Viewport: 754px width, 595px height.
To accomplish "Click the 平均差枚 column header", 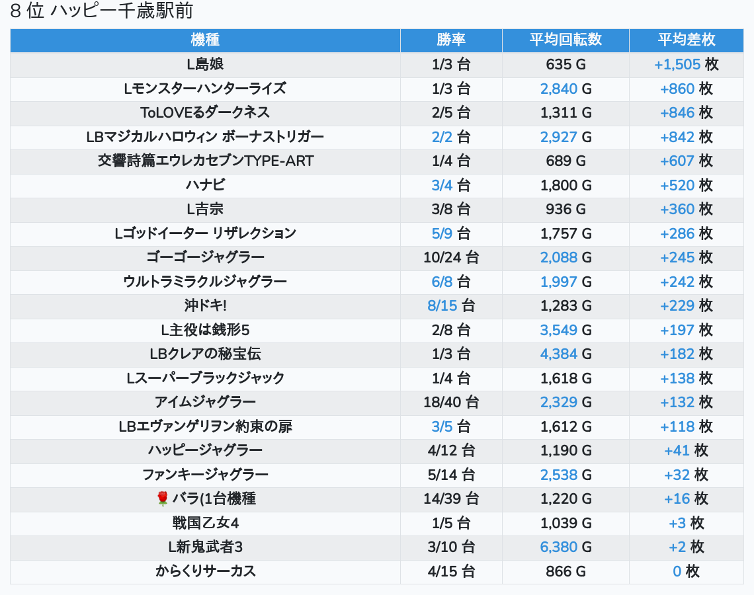I will pos(686,40).
